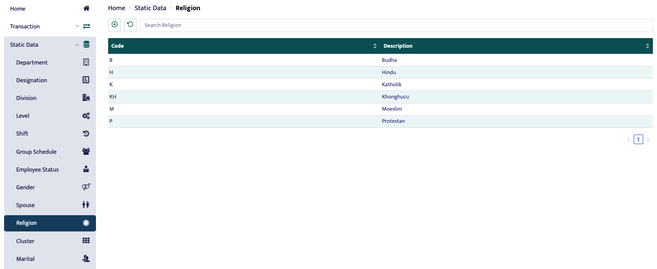Click the Level gears icon
The width and height of the screenshot is (657, 269).
86,116
